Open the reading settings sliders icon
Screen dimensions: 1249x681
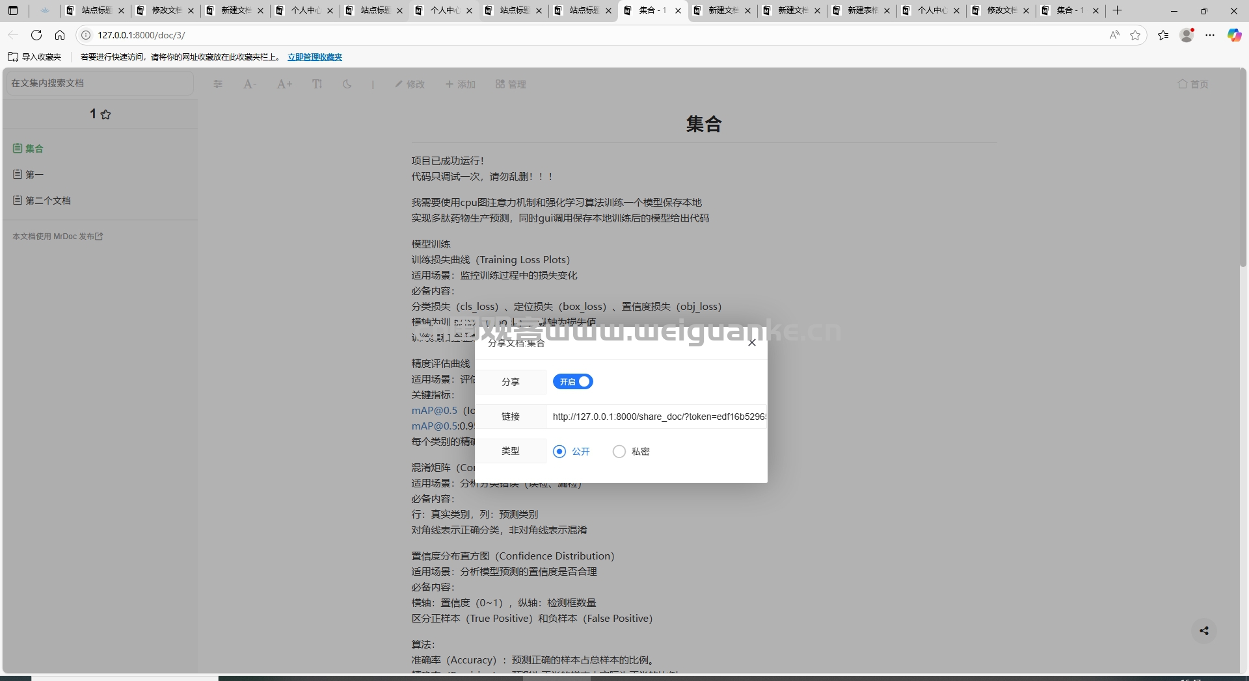(x=218, y=84)
